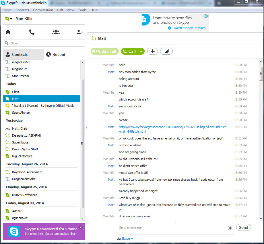This screenshot has width=264, height=244.
Task: Select the Matt conversation in list
Action: (41, 99)
